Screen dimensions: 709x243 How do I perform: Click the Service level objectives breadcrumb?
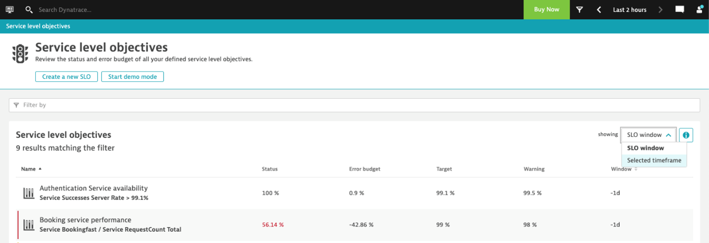(38, 26)
